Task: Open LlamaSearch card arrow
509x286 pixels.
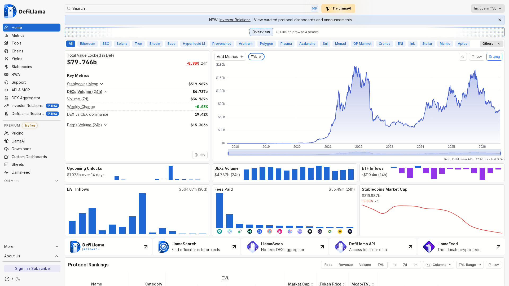Action: point(234,247)
